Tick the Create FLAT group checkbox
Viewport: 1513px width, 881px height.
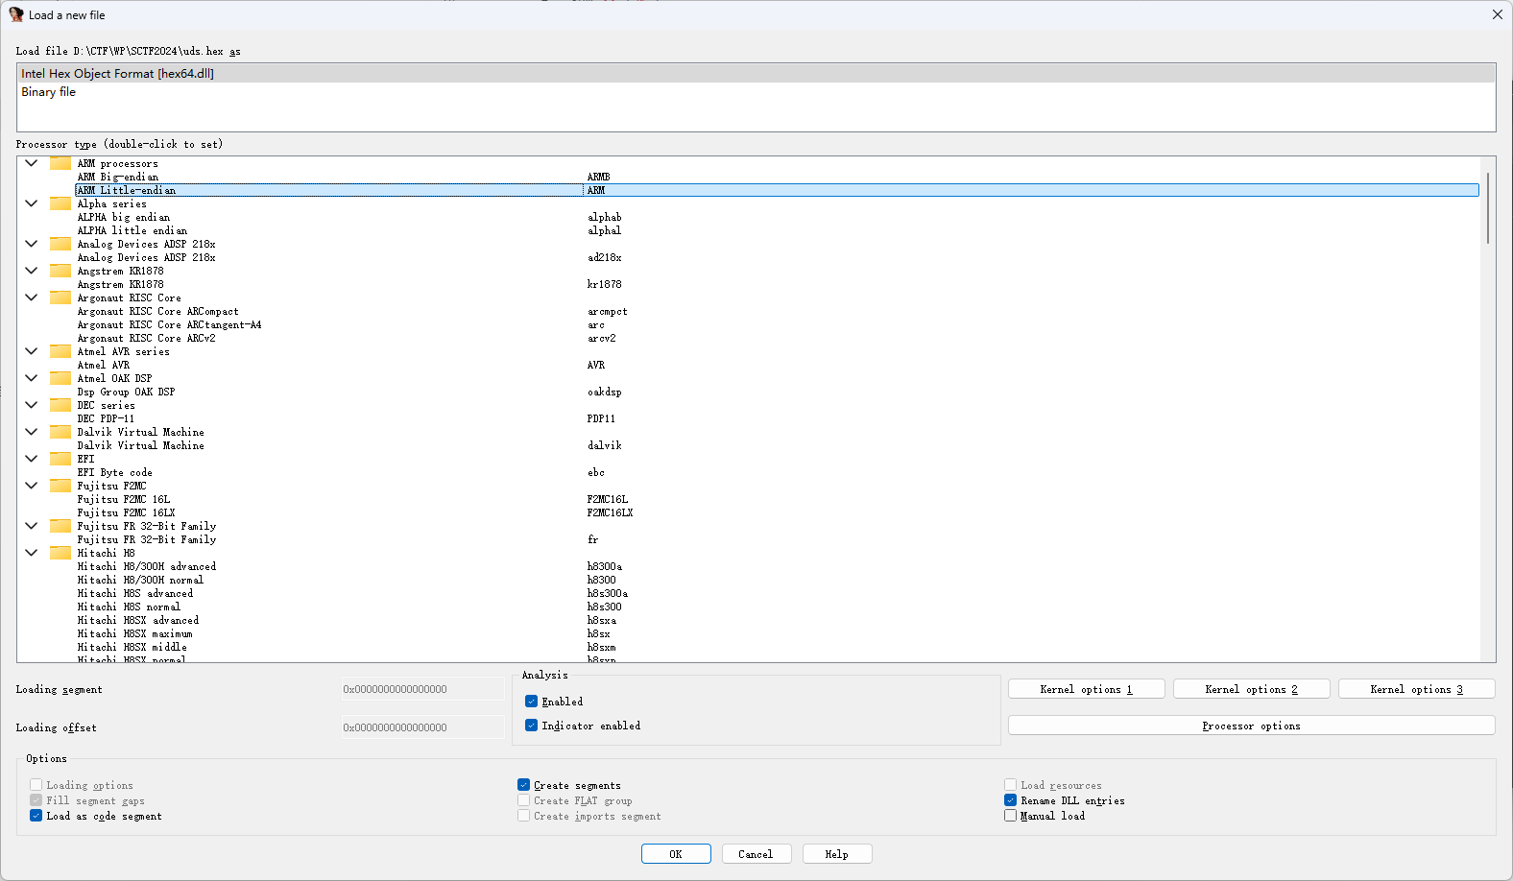(523, 800)
